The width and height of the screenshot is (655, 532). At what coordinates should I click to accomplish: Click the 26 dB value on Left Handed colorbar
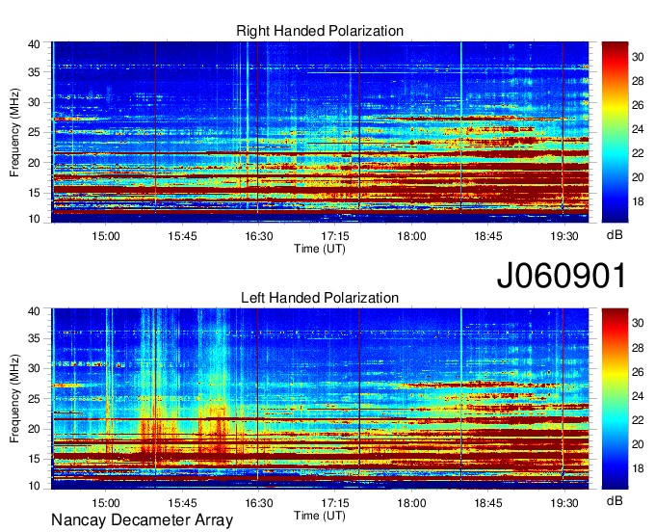pyautogui.click(x=638, y=371)
